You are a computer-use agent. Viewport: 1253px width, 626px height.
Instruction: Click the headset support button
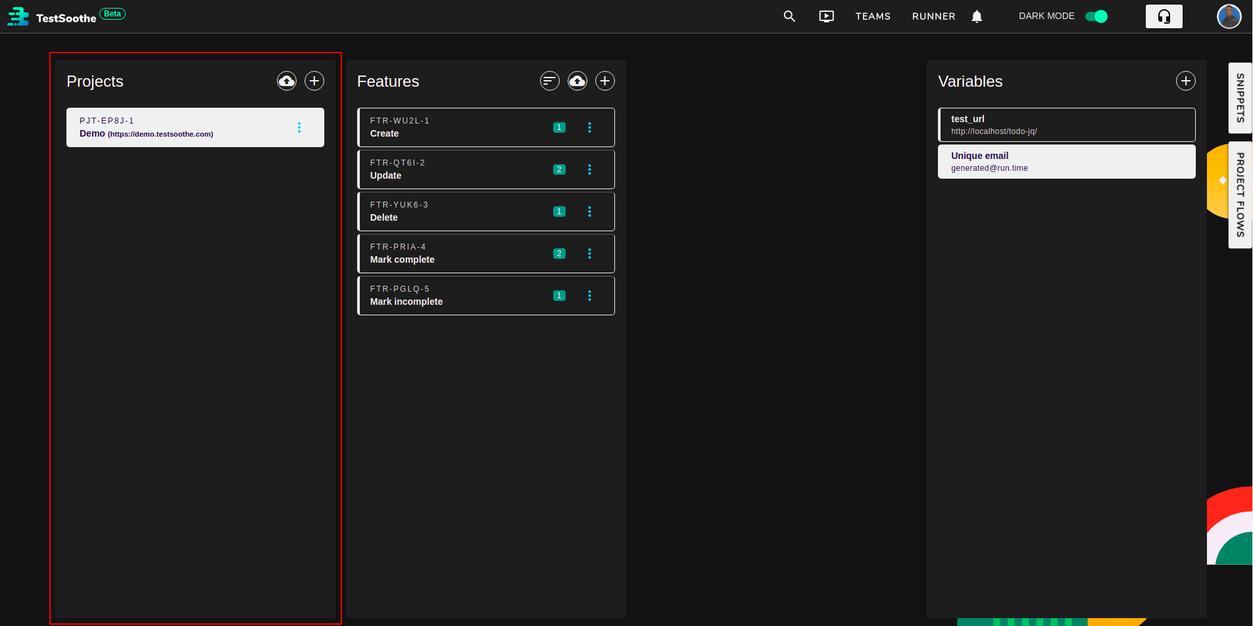tap(1164, 16)
